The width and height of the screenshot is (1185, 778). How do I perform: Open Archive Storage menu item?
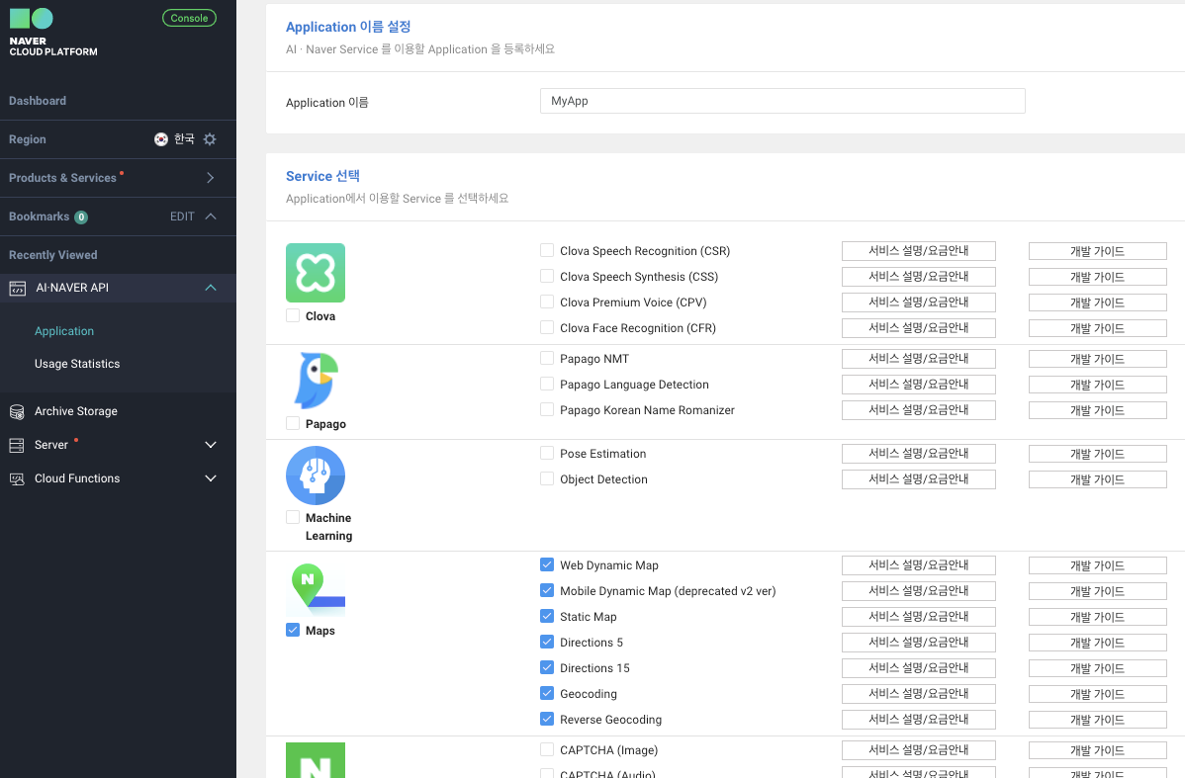pos(75,411)
